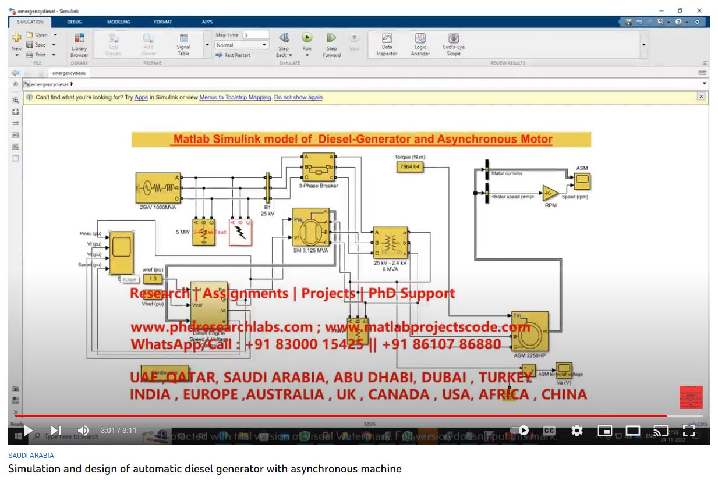Switch to the MODELING ribbon tab
Screen dimensions: 718x480
click(x=119, y=22)
